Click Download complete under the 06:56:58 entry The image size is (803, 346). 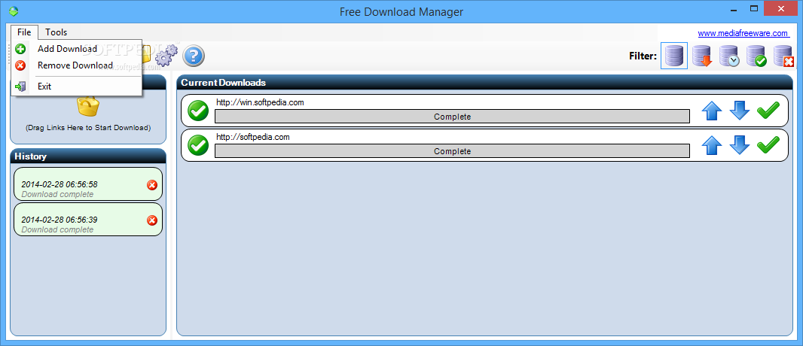pos(57,194)
